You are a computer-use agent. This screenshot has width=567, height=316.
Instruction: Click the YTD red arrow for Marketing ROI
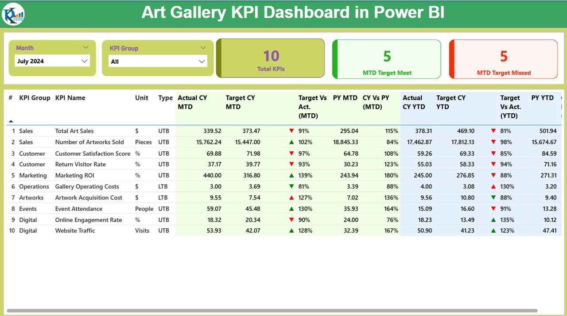(493, 175)
